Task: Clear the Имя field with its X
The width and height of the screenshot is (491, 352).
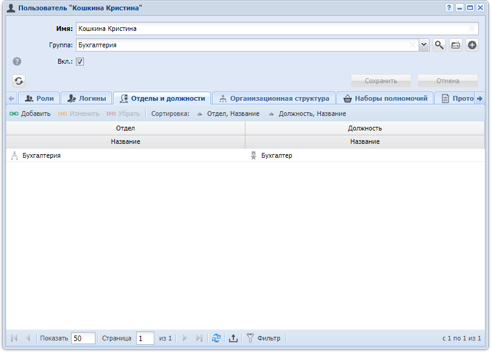Action: tap(472, 29)
